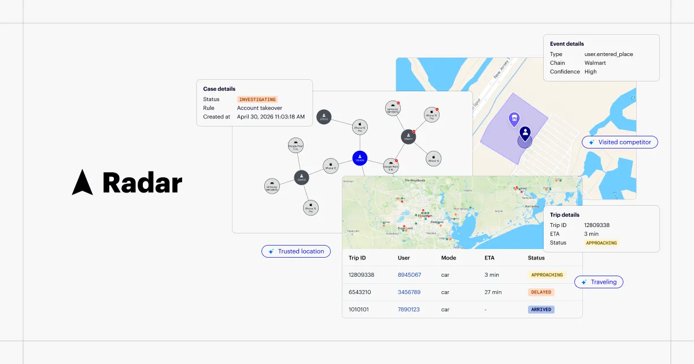Click the dark blue user pin on map
The image size is (694, 364).
pyautogui.click(x=525, y=134)
